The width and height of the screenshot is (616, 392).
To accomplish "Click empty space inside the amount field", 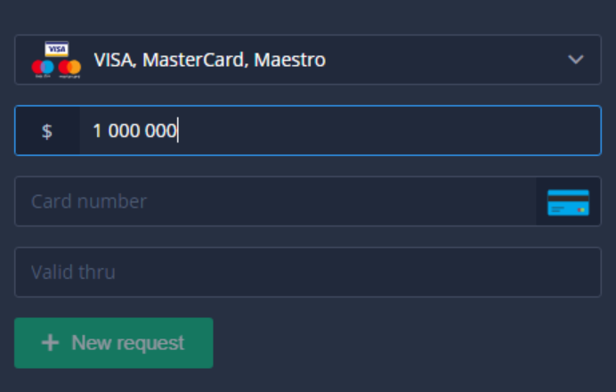I will 389,131.
